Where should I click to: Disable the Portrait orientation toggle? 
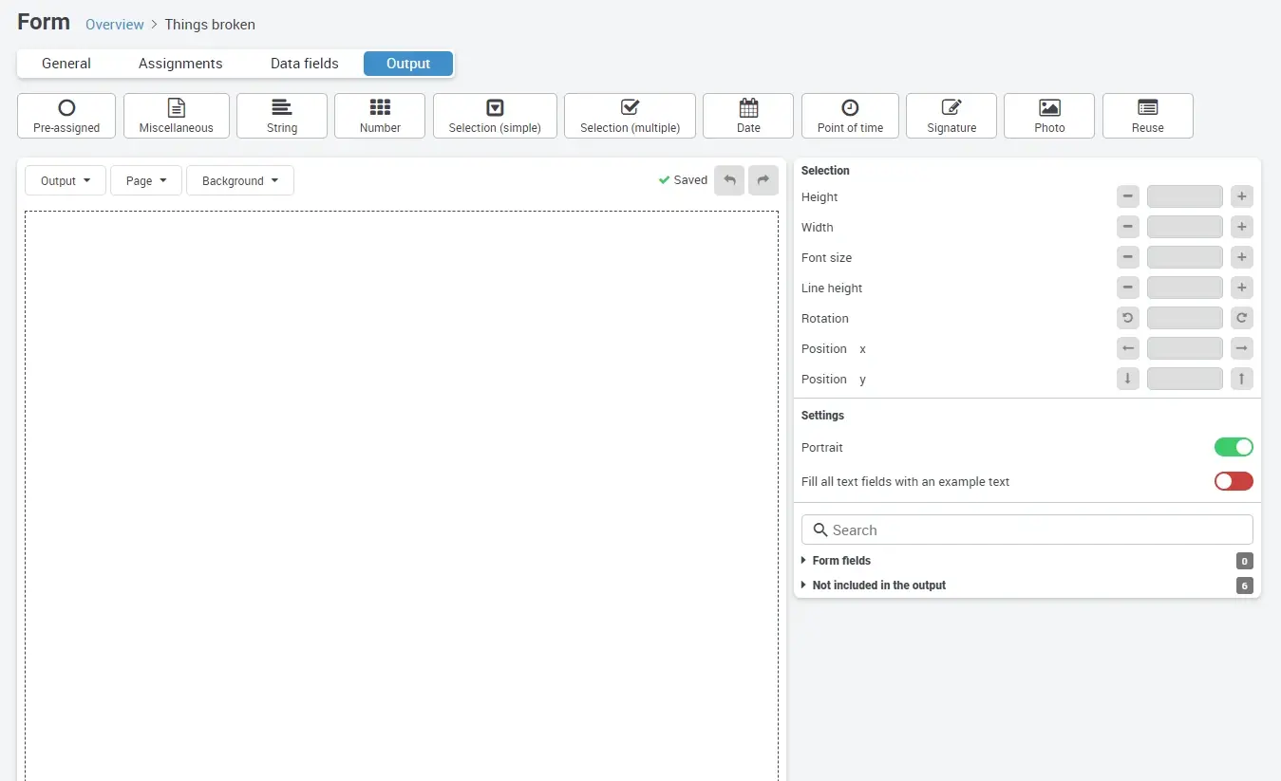1233,447
